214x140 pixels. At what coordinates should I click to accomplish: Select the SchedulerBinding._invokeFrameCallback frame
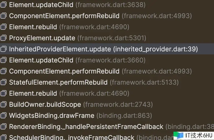tap(72, 138)
